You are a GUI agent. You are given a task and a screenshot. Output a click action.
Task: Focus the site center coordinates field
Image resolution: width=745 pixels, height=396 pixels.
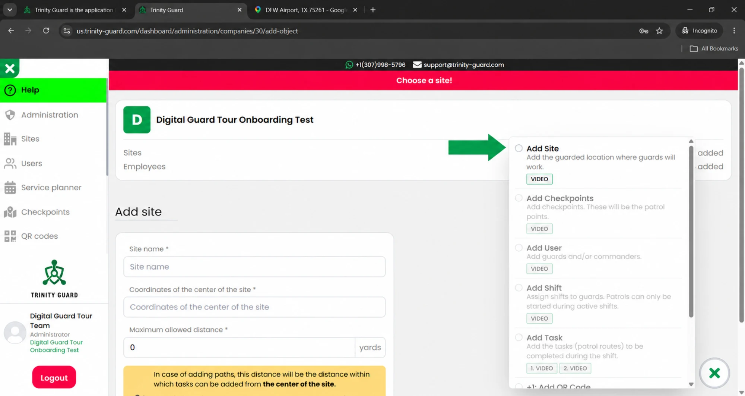click(254, 307)
